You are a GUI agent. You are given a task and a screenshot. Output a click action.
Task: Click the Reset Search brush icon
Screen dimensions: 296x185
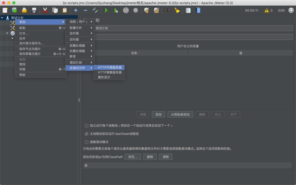point(177,10)
